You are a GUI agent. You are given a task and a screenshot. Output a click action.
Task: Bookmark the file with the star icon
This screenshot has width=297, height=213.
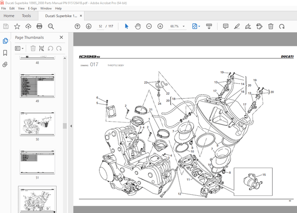[x=17, y=26]
